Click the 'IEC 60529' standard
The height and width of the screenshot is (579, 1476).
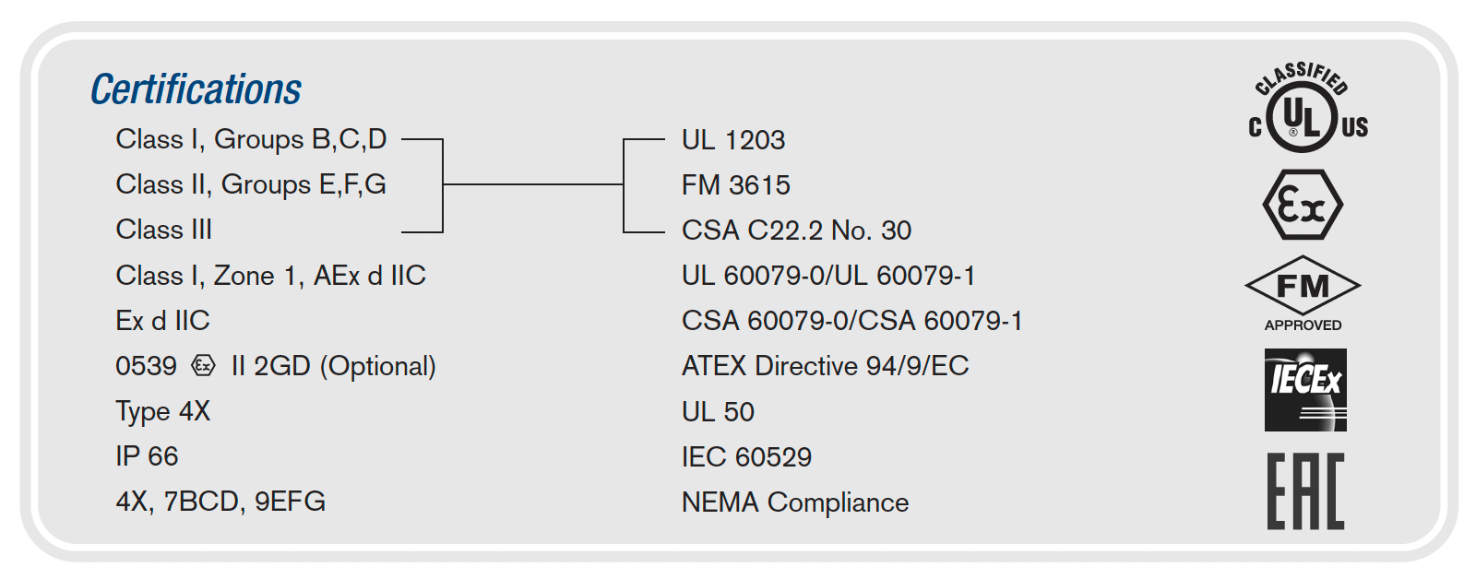746,457
